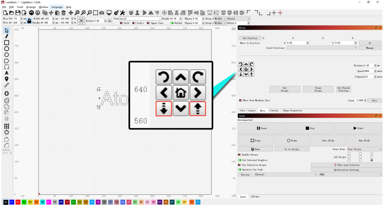Toggle Cut Selected Graphics
The image size is (383, 205).
(x=239, y=160)
